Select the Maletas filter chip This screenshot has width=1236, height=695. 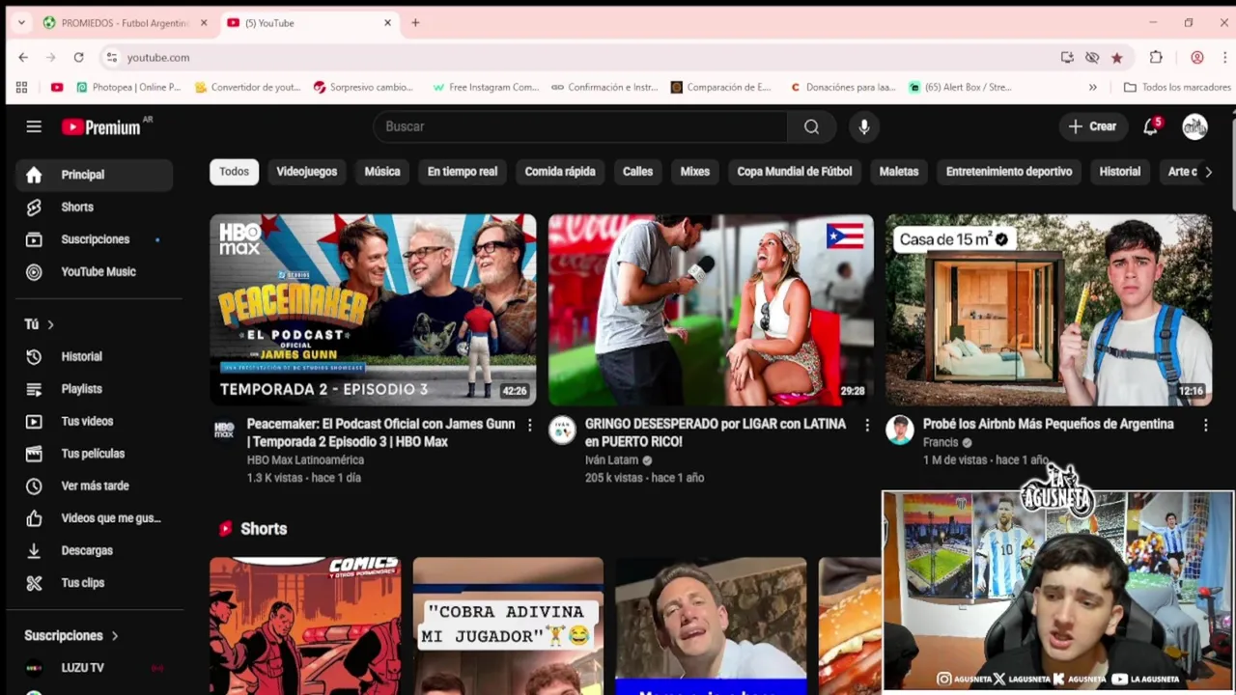pos(899,172)
